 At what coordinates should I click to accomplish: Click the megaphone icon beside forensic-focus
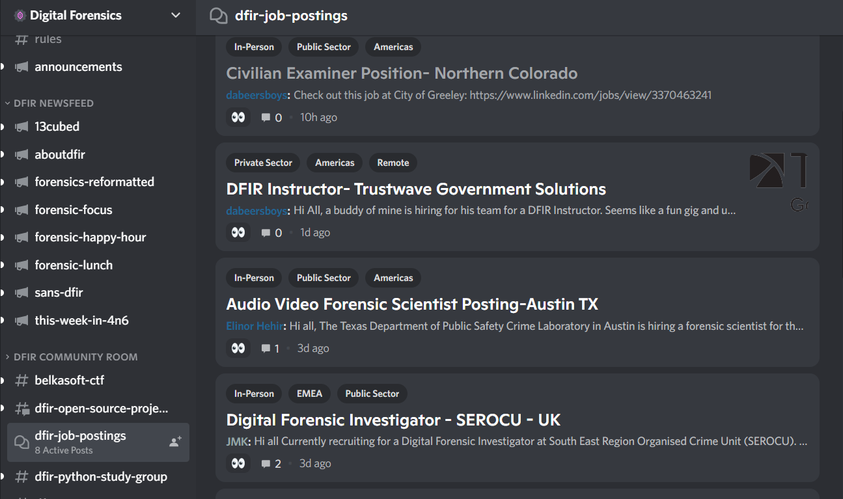coord(21,210)
